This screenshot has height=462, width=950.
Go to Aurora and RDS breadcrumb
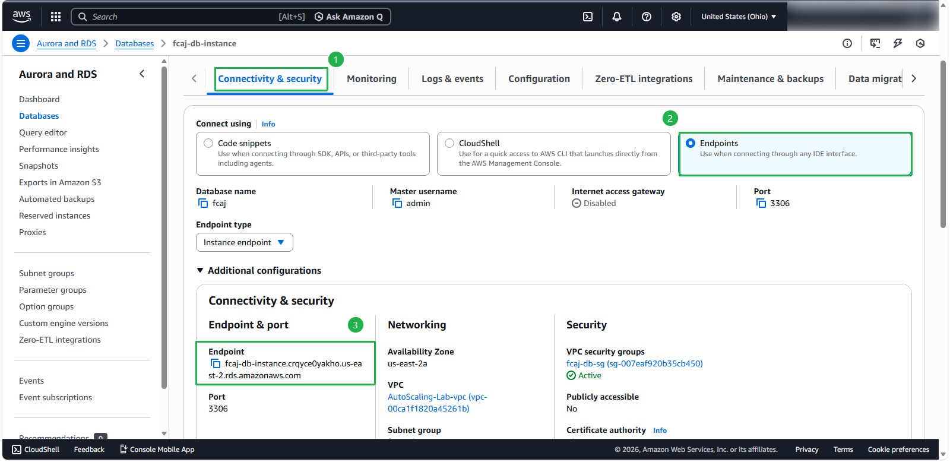point(66,43)
